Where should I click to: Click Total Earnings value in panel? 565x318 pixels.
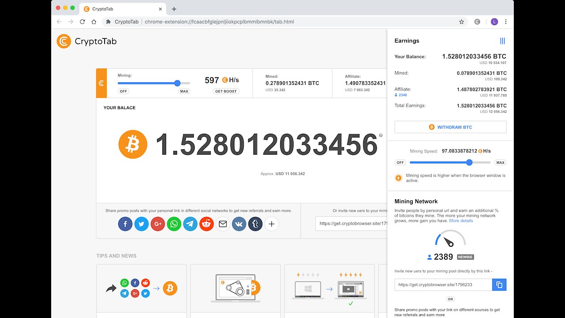(482, 106)
